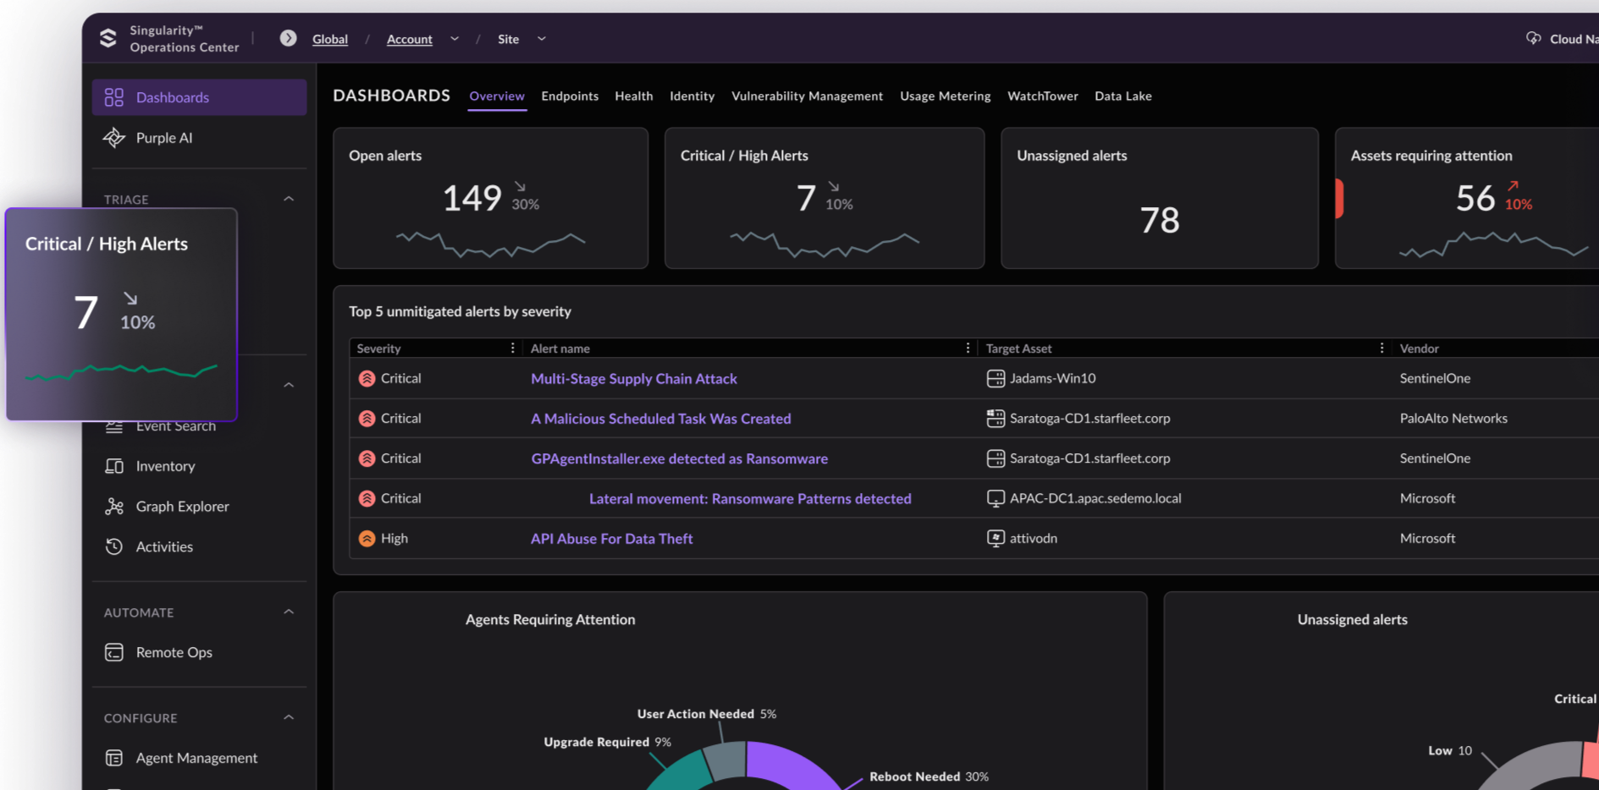
Task: Click the Critical icon in GPAgentInstaller row
Action: (367, 458)
